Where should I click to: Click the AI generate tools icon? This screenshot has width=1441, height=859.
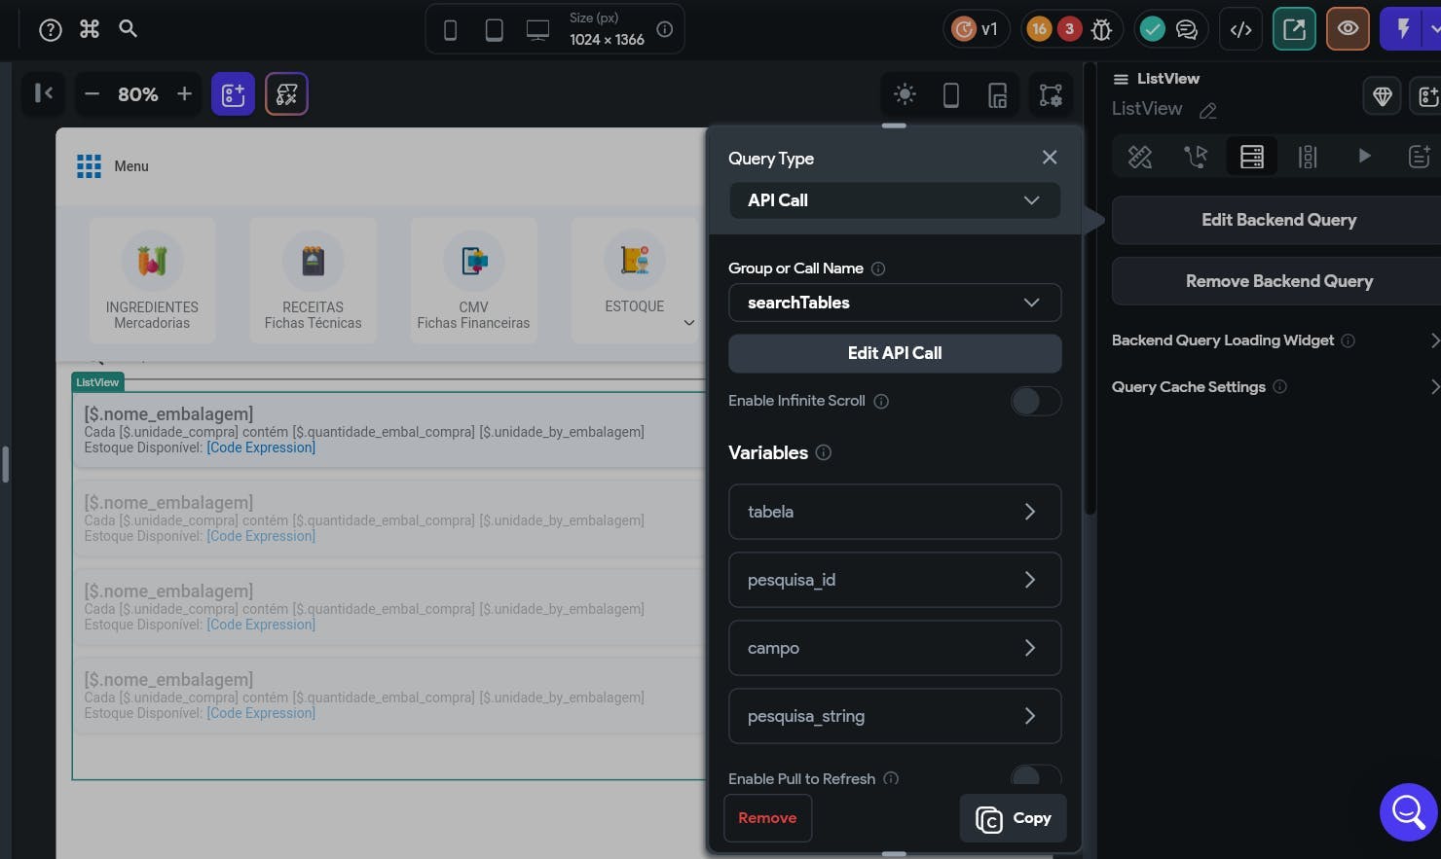tap(286, 94)
